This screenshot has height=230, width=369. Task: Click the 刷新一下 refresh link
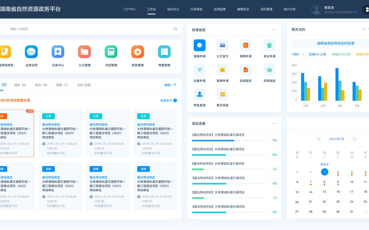click(170, 85)
